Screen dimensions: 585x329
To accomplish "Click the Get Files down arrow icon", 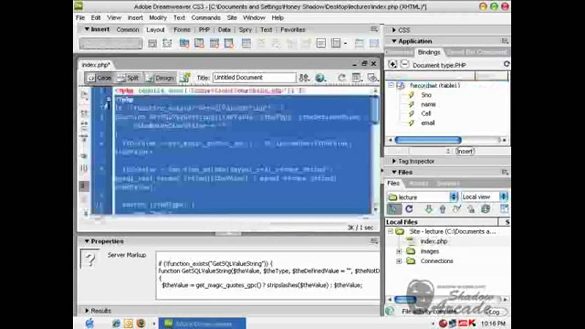I will click(x=428, y=209).
